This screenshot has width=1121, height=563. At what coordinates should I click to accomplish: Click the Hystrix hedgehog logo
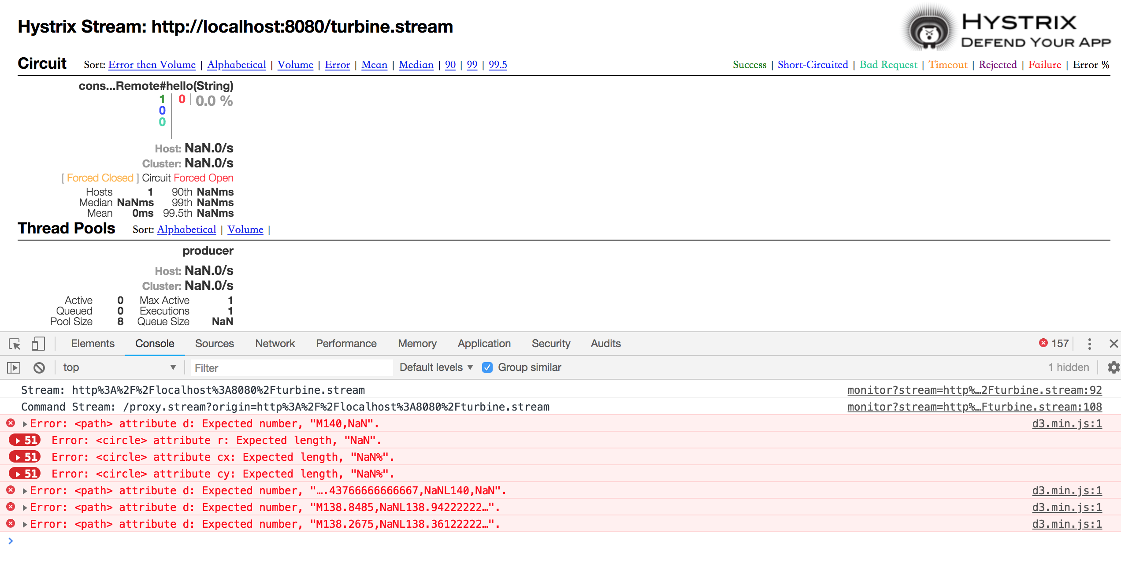click(928, 30)
